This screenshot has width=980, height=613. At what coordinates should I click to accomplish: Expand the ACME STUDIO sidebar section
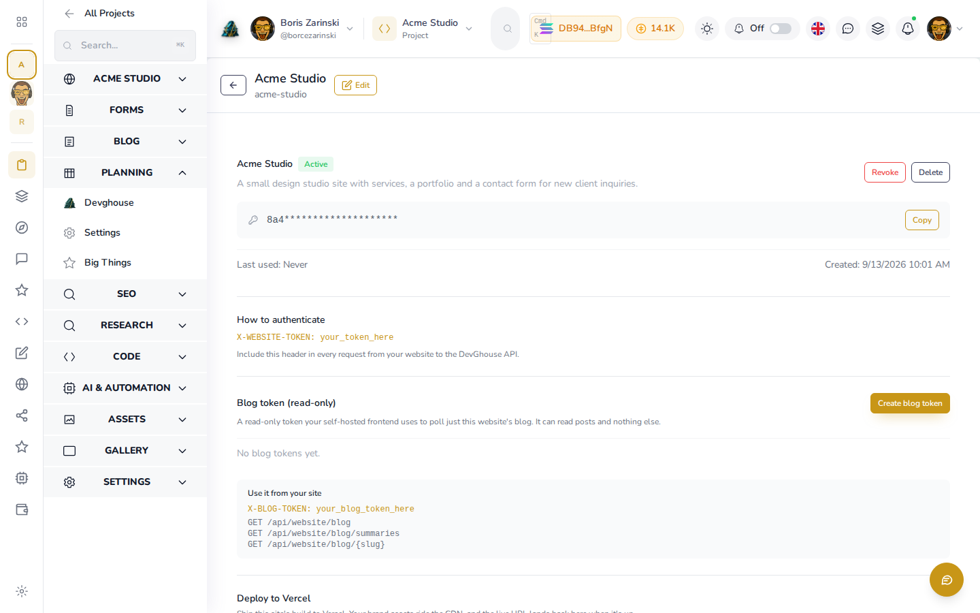(125, 78)
